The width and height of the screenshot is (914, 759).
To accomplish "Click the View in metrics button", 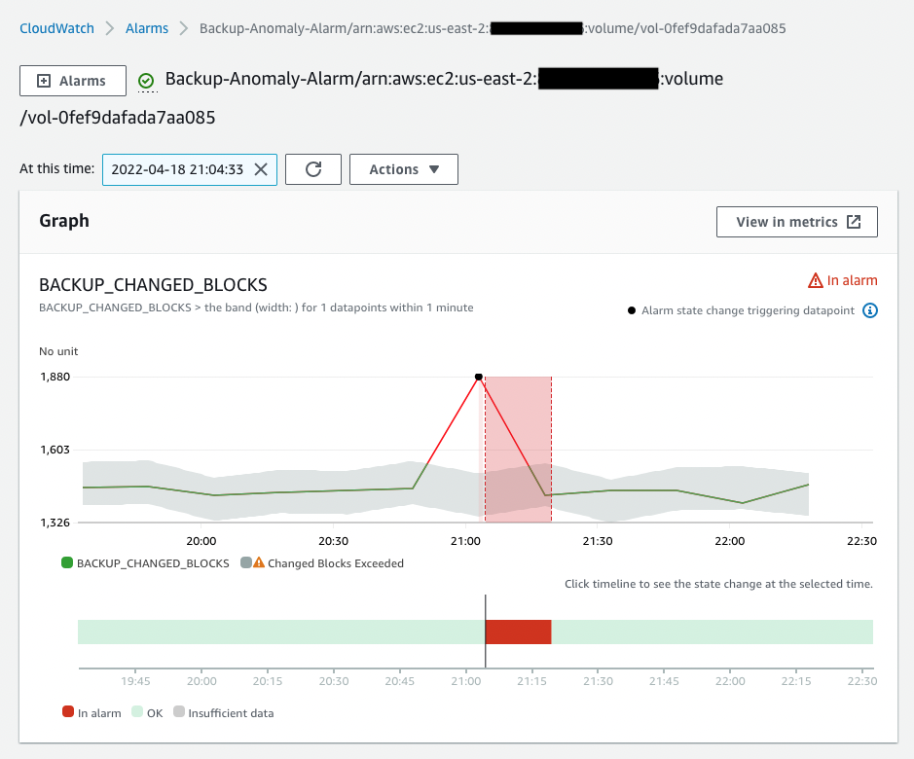I will (x=796, y=221).
